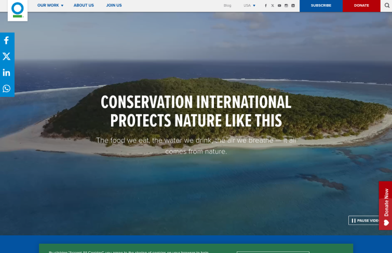This screenshot has width=392, height=253.
Task: Share on Facebook via left sidebar
Action: pyautogui.click(x=7, y=40)
